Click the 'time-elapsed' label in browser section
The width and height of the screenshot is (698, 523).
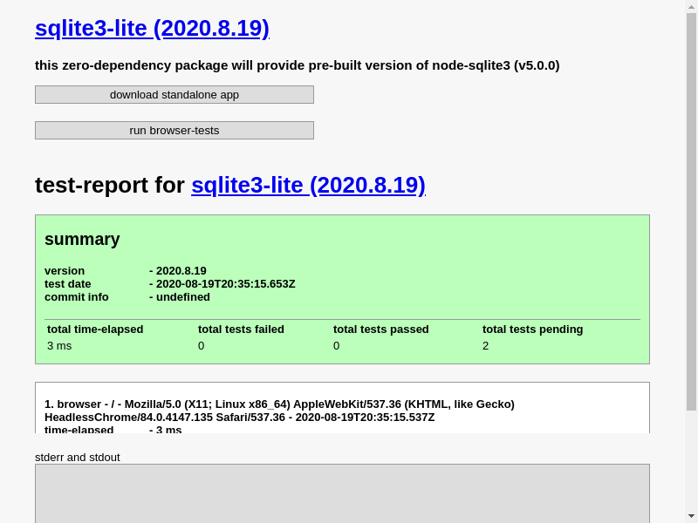coord(79,430)
